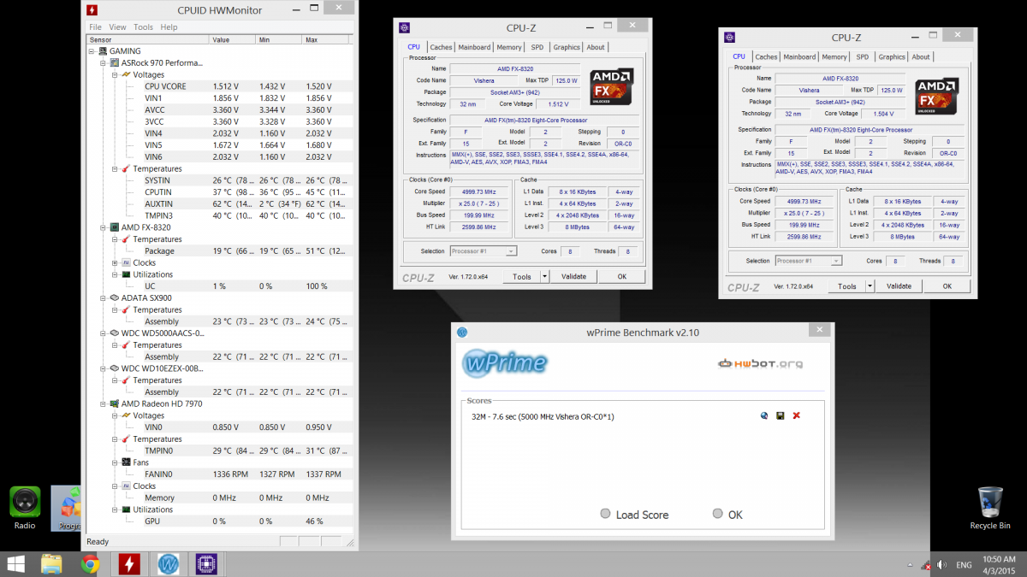Viewport: 1027px width, 577px height.
Task: Click Tools button in right CPU-Z window
Action: tap(846, 286)
